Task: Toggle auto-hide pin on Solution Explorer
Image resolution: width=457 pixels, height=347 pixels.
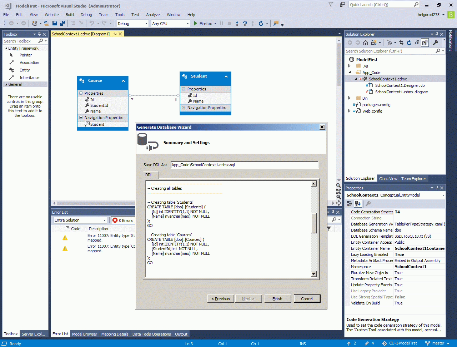Action: pos(437,34)
